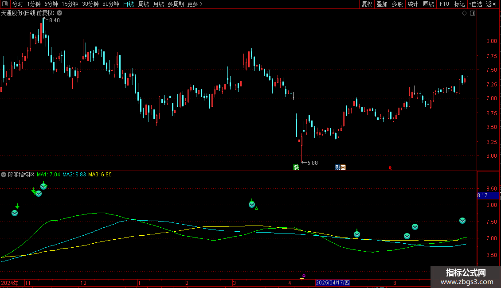The image size is (501, 288).
Task: Switch to the 30分钟 timeframe tab
Action: (x=90, y=4)
